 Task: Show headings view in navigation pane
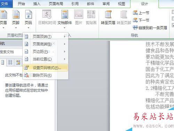2,62
